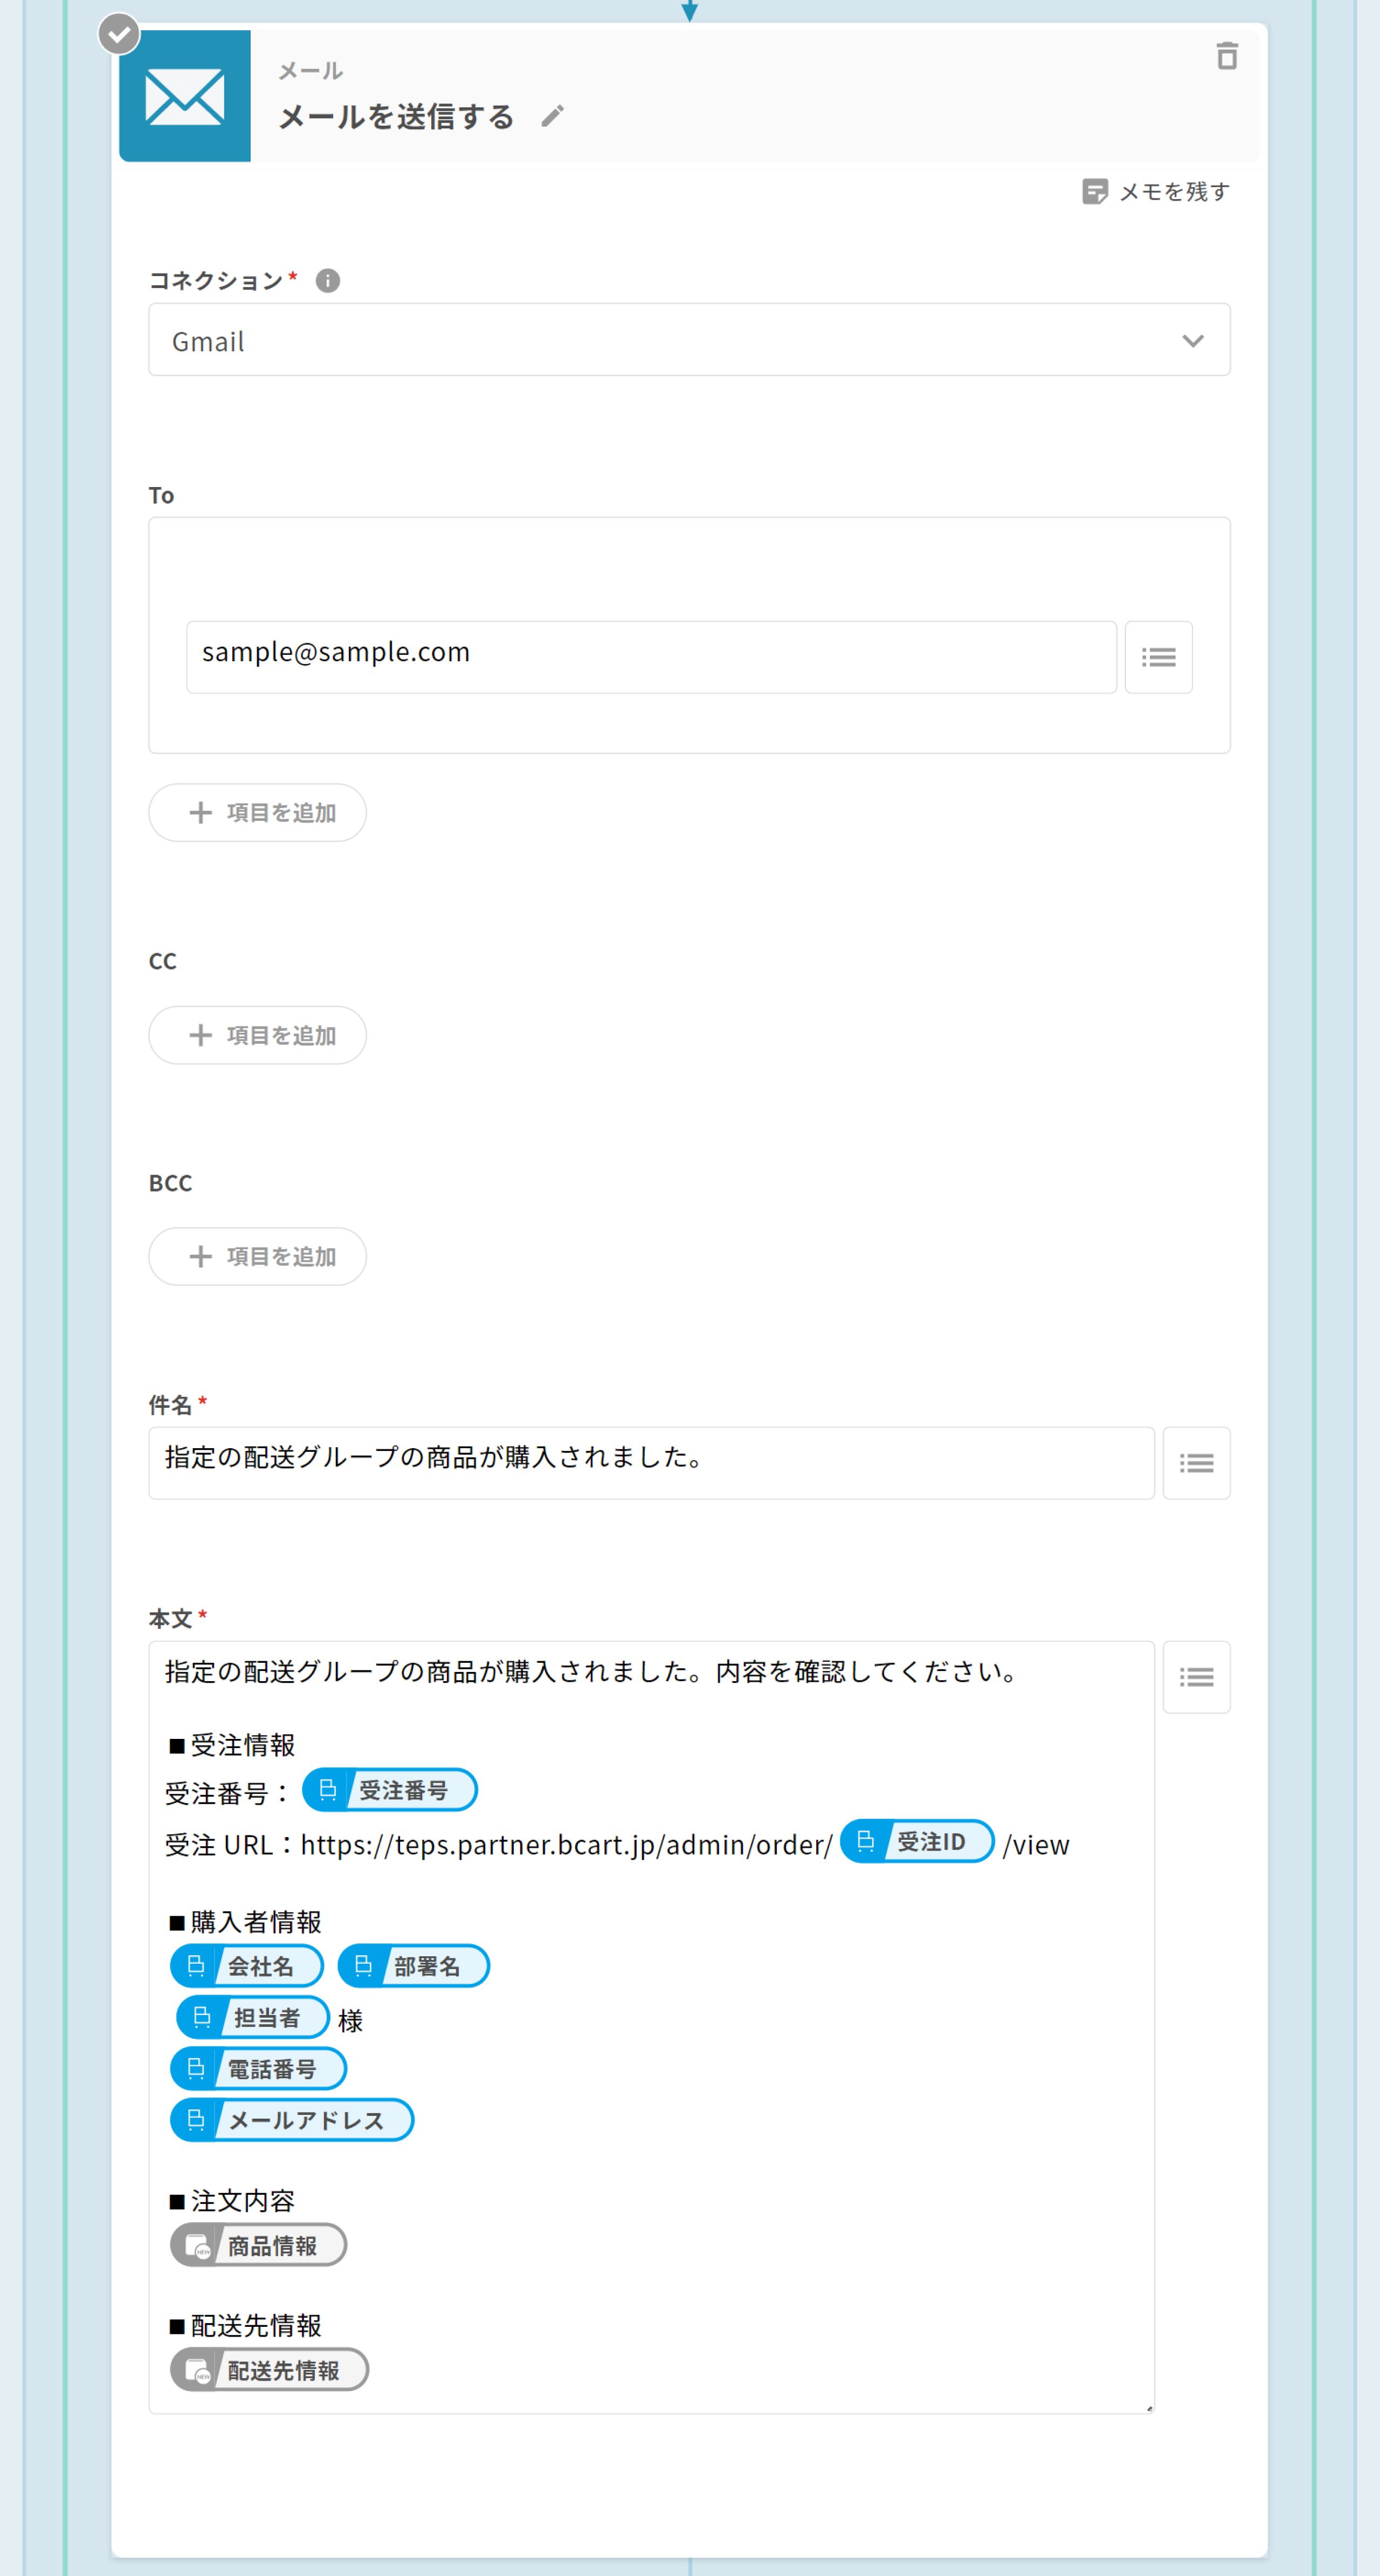Image resolution: width=1380 pixels, height=2576 pixels.
Task: Add an item under To
Action: click(258, 813)
